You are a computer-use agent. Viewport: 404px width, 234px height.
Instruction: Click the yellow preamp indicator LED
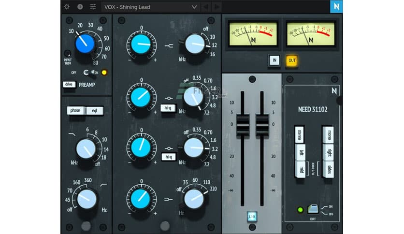point(104,73)
